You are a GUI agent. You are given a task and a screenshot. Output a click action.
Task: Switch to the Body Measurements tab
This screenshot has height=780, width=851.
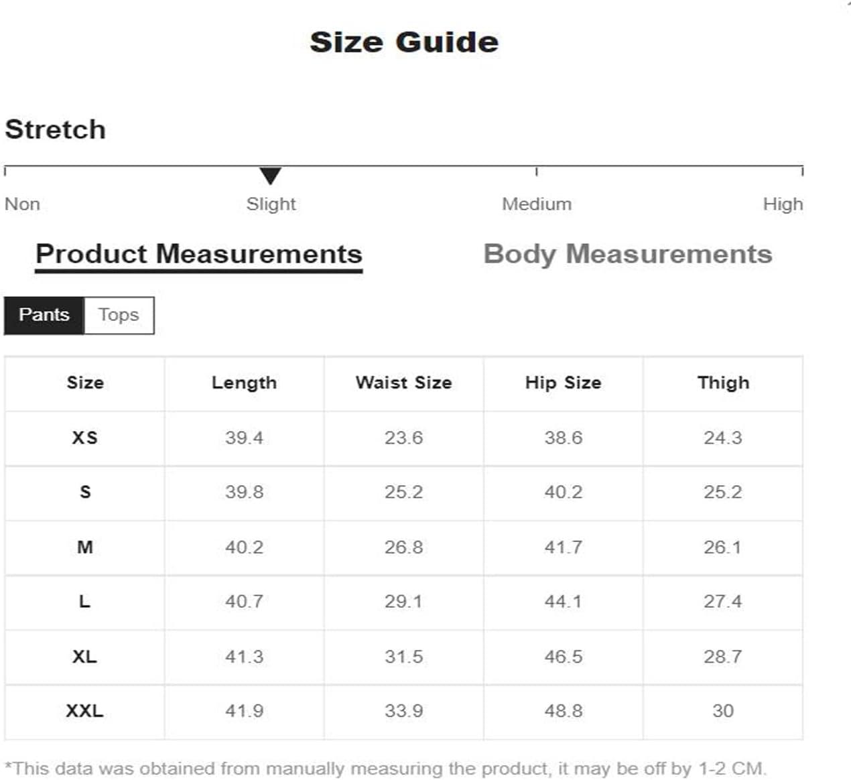[628, 255]
